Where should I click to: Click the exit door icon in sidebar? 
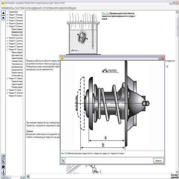click(3, 176)
